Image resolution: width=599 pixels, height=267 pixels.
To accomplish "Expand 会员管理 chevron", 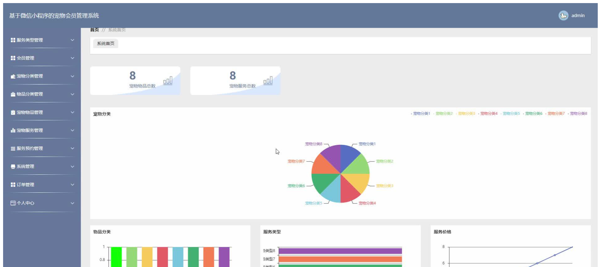I will click(72, 58).
